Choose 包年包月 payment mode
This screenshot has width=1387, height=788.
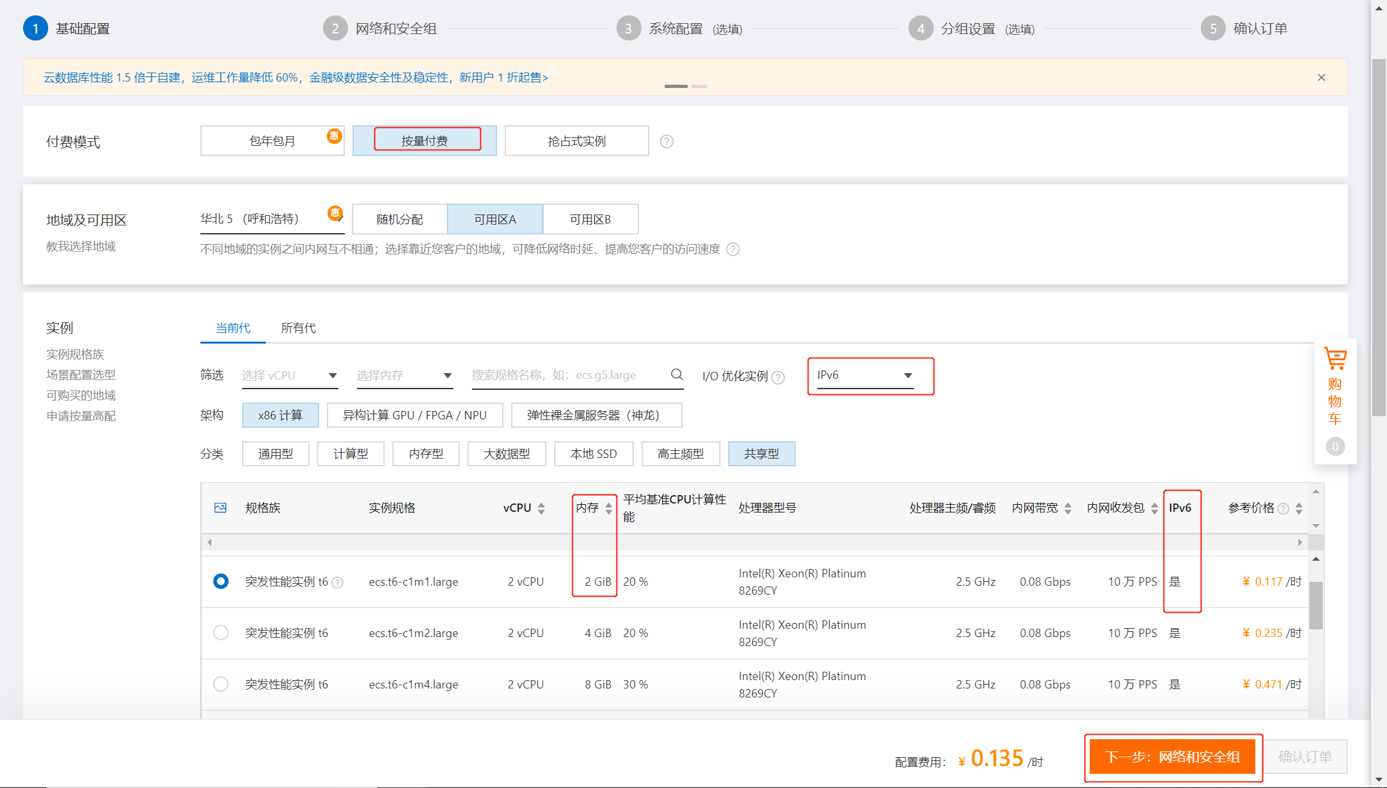pyautogui.click(x=272, y=141)
